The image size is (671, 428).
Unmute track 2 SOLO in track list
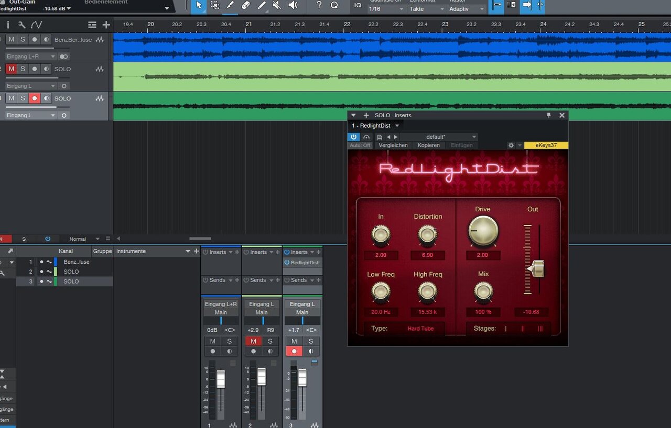point(11,69)
